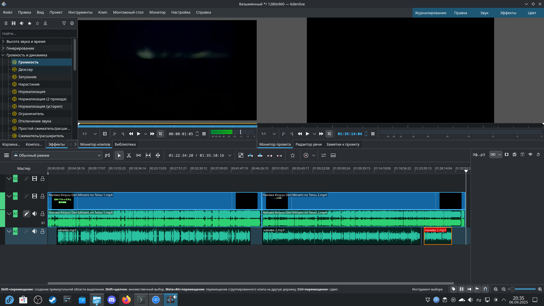Play the project monitor
This screenshot has height=306, width=544.
coord(307,134)
